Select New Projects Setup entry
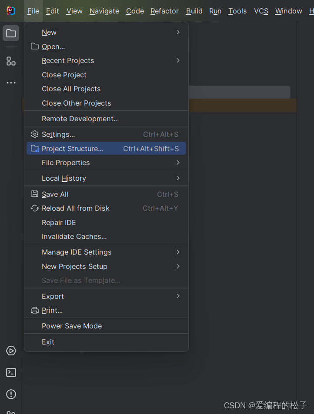This screenshot has height=414, width=314. pos(106,266)
